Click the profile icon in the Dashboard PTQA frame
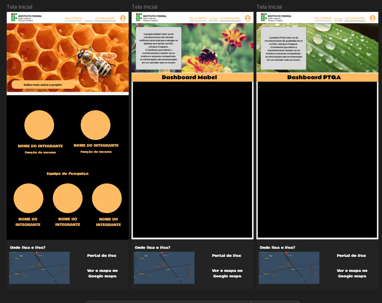 [372, 18]
